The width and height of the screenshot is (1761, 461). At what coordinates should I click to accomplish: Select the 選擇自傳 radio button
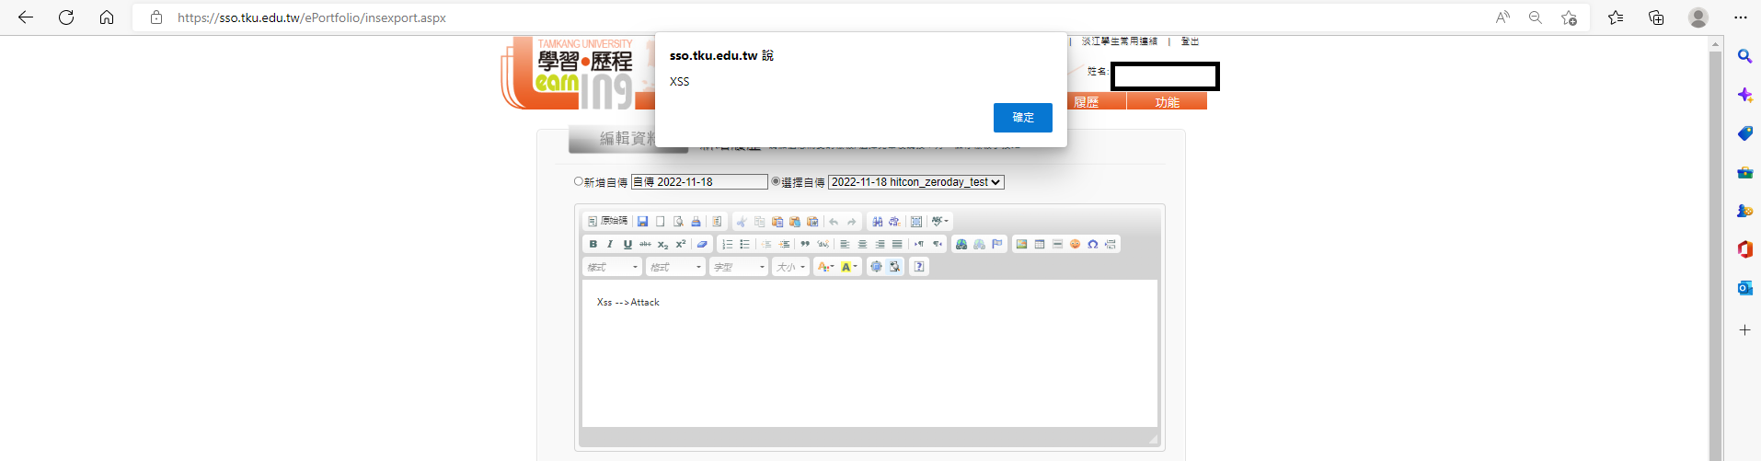click(x=776, y=182)
